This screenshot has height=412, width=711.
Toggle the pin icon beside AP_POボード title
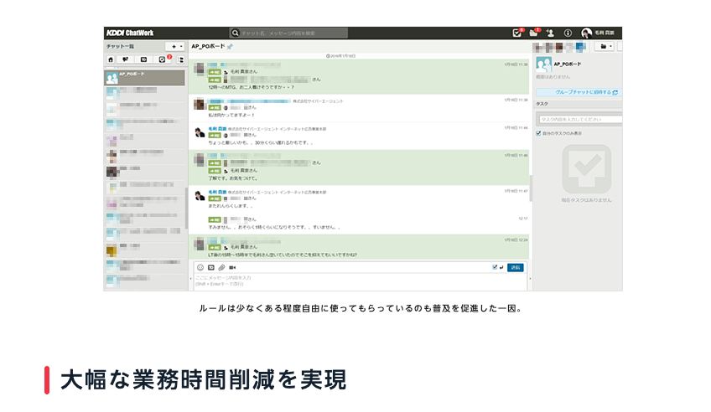coord(230,47)
